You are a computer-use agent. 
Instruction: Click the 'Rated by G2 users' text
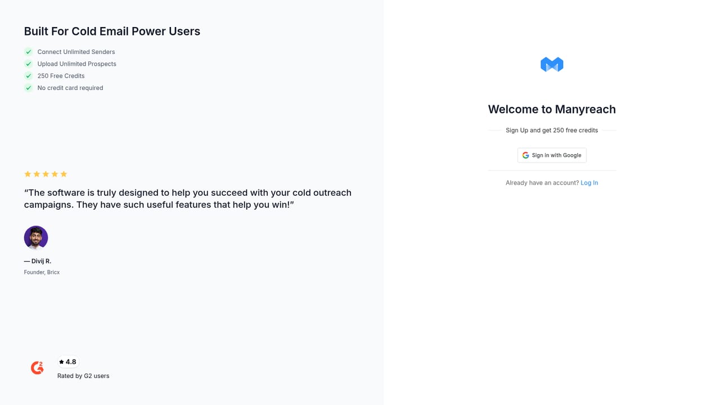(83, 376)
